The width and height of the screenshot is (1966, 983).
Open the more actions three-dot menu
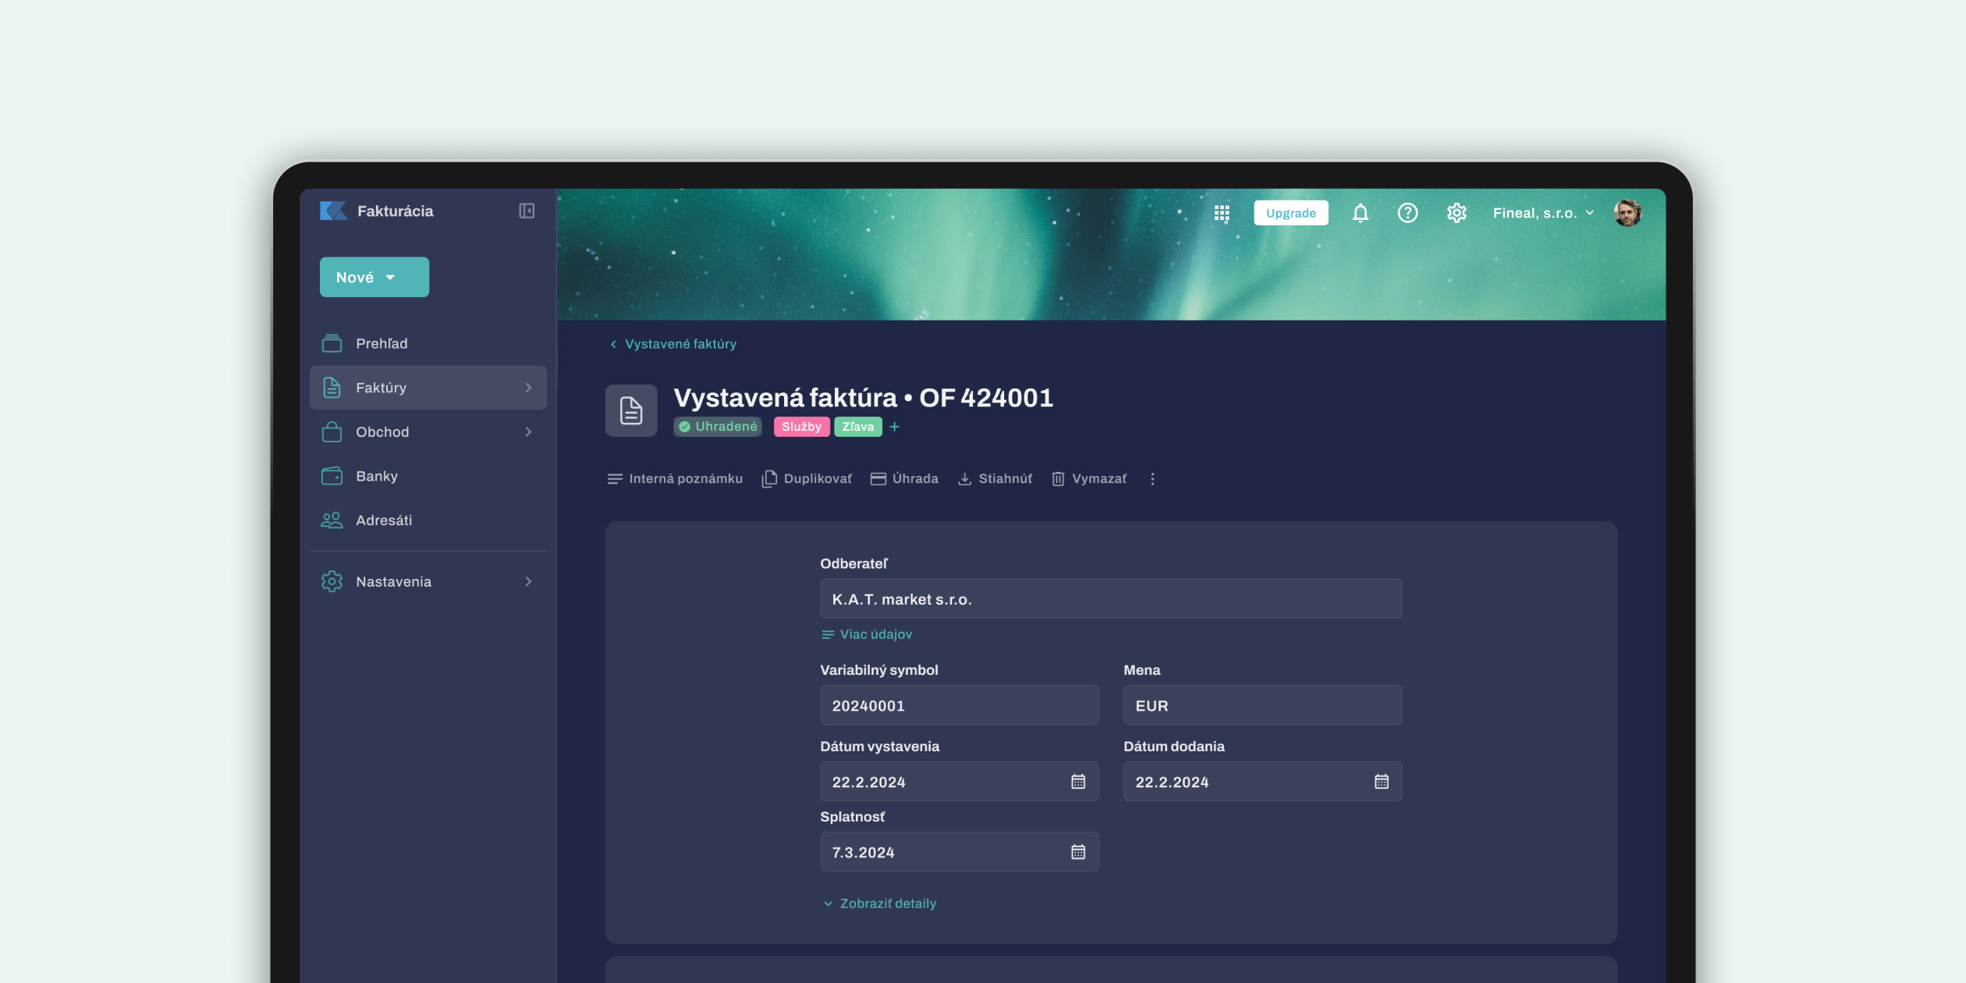1152,479
